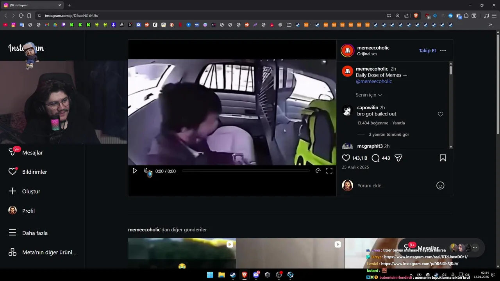Screen dimensions: 500x281
Task: Unmute the video sound
Action: click(x=146, y=171)
